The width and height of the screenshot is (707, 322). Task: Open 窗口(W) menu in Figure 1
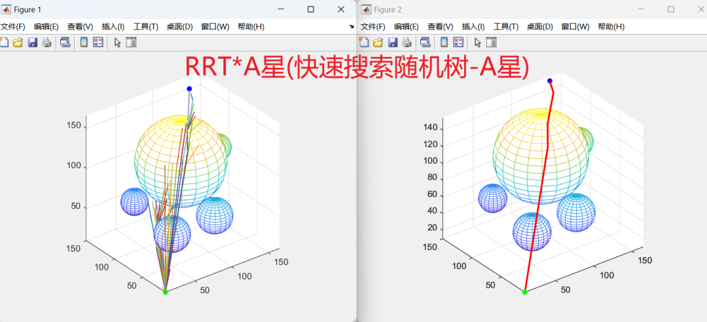click(215, 27)
